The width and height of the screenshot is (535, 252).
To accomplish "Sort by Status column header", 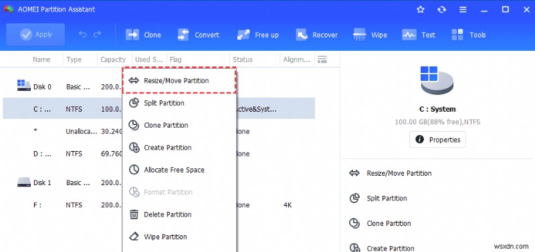I will tap(243, 59).
